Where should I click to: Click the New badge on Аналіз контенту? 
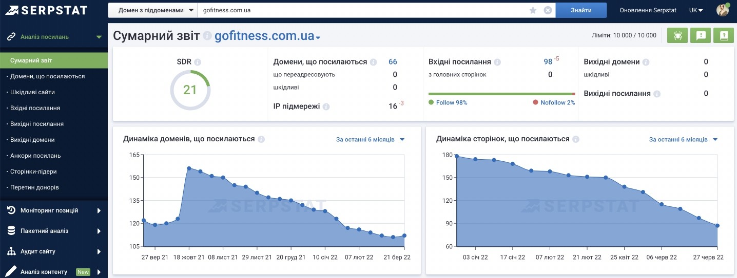[x=83, y=272]
